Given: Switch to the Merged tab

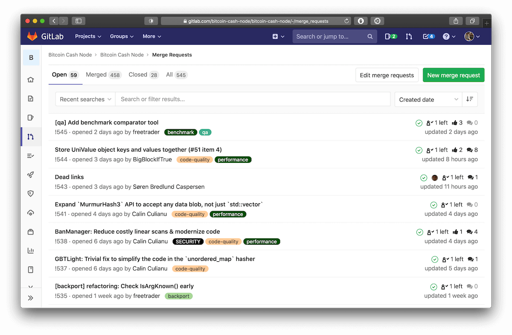Looking at the screenshot, I should click(x=96, y=75).
